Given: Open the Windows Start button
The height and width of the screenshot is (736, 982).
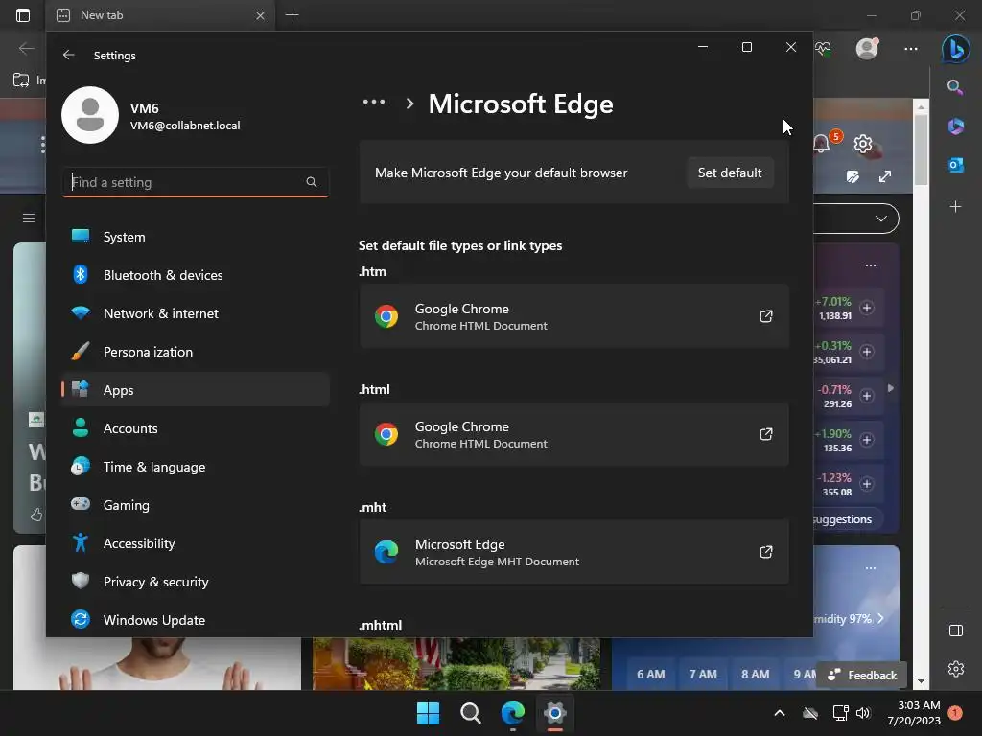Looking at the screenshot, I should point(428,713).
